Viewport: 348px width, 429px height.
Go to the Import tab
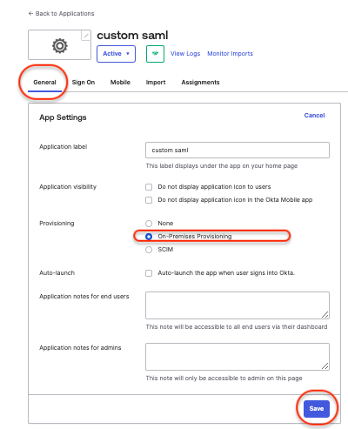pos(156,83)
